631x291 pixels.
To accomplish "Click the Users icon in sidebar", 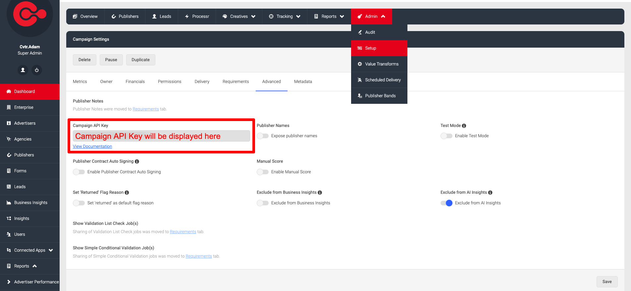I will [x=9, y=234].
